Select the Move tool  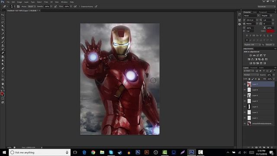point(3,15)
